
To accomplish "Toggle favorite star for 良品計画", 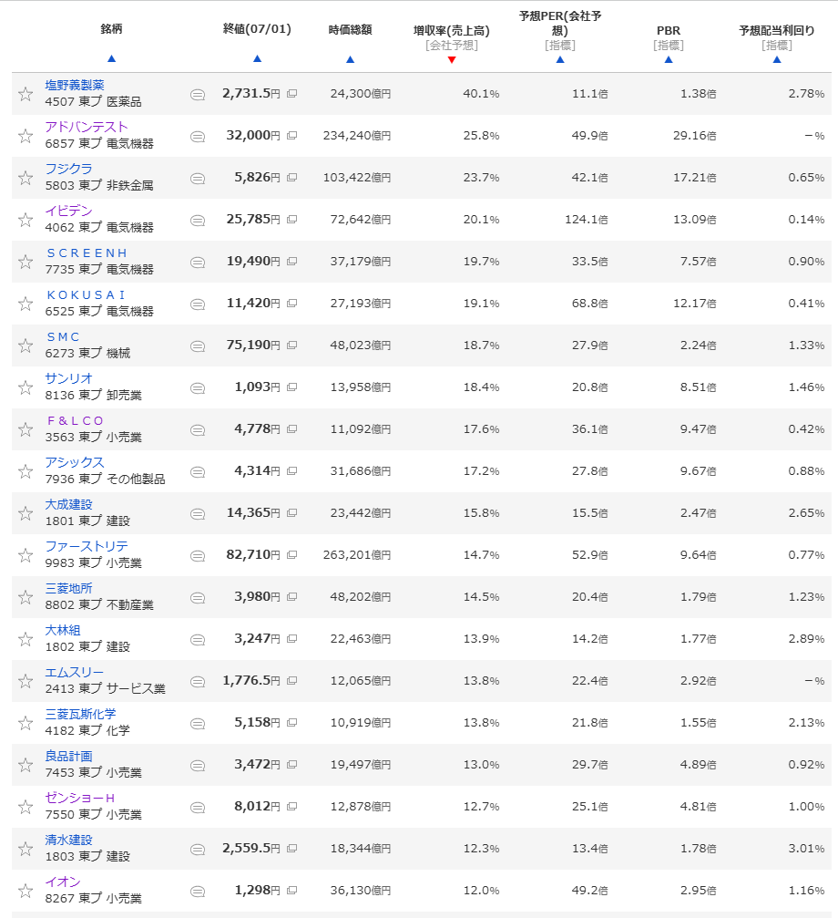I will 26,765.
